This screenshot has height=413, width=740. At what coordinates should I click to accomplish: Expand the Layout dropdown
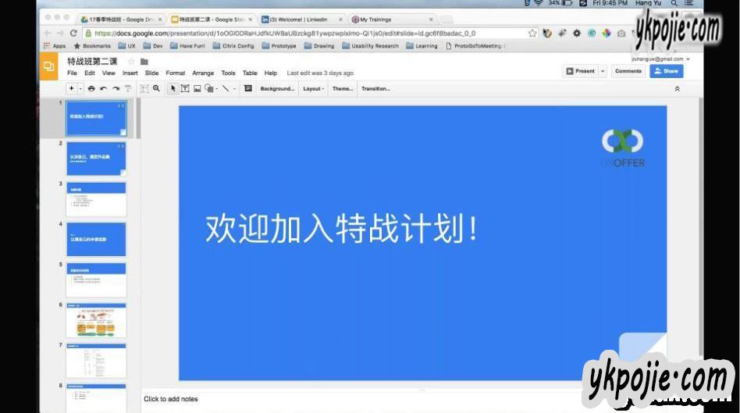[x=314, y=89]
